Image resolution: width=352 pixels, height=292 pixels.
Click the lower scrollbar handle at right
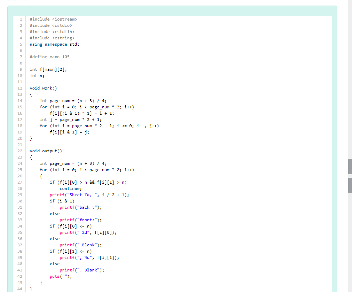point(350,185)
